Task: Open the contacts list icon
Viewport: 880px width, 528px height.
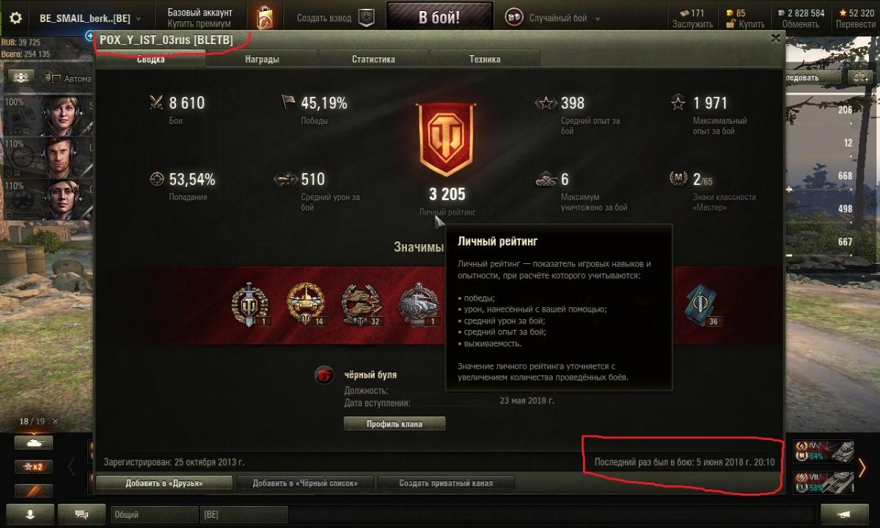Action: coord(30,513)
